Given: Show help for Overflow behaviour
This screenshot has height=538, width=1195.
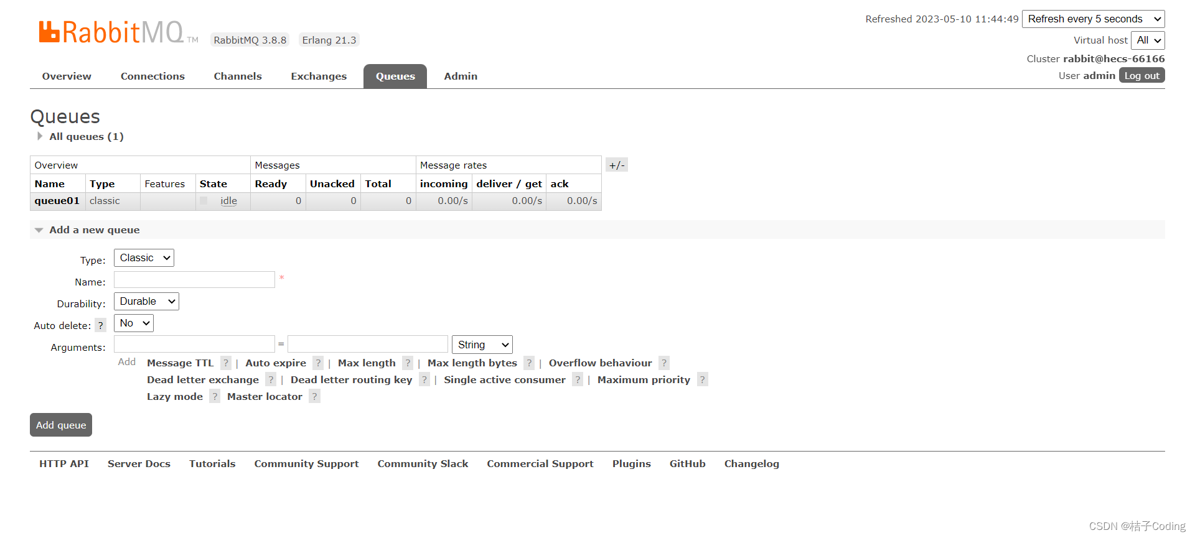Looking at the screenshot, I should (x=664, y=363).
